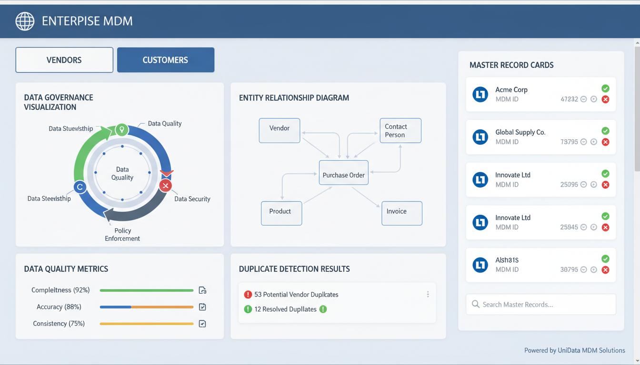640x365 pixels.
Task: Click the green resolved icon beside 12 Resolved Duplicates
Action: click(x=248, y=309)
